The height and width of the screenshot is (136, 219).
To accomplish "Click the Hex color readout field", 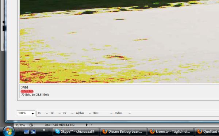I will (103, 113).
